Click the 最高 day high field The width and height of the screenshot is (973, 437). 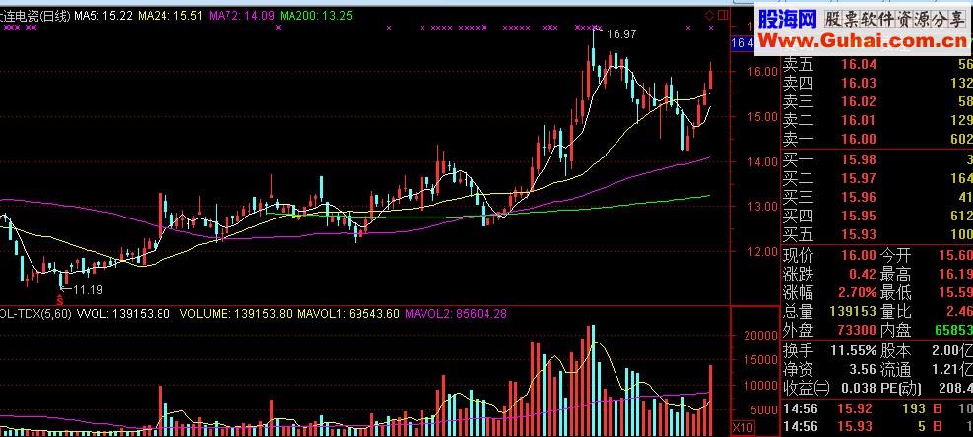[x=927, y=274]
